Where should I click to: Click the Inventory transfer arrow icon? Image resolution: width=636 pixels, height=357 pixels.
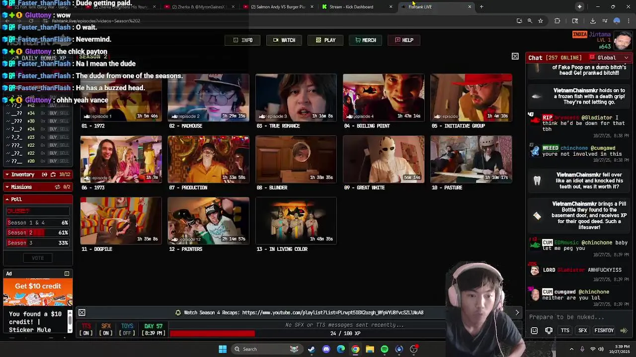(x=45, y=175)
